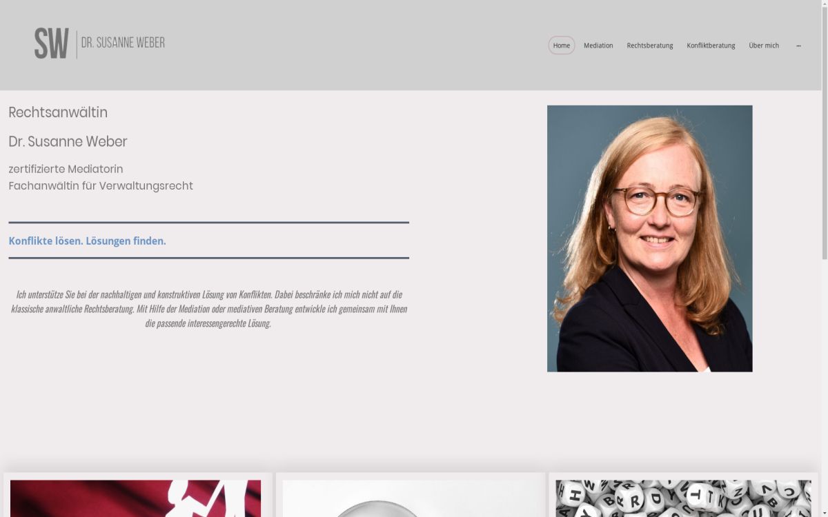
Task: Click the 'zertifizierte Mediatorin' text
Action: tap(66, 169)
